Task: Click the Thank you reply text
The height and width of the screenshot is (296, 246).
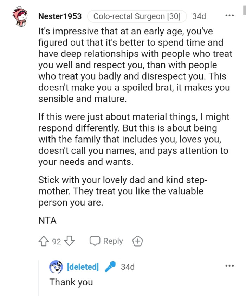Action: pos(71,282)
